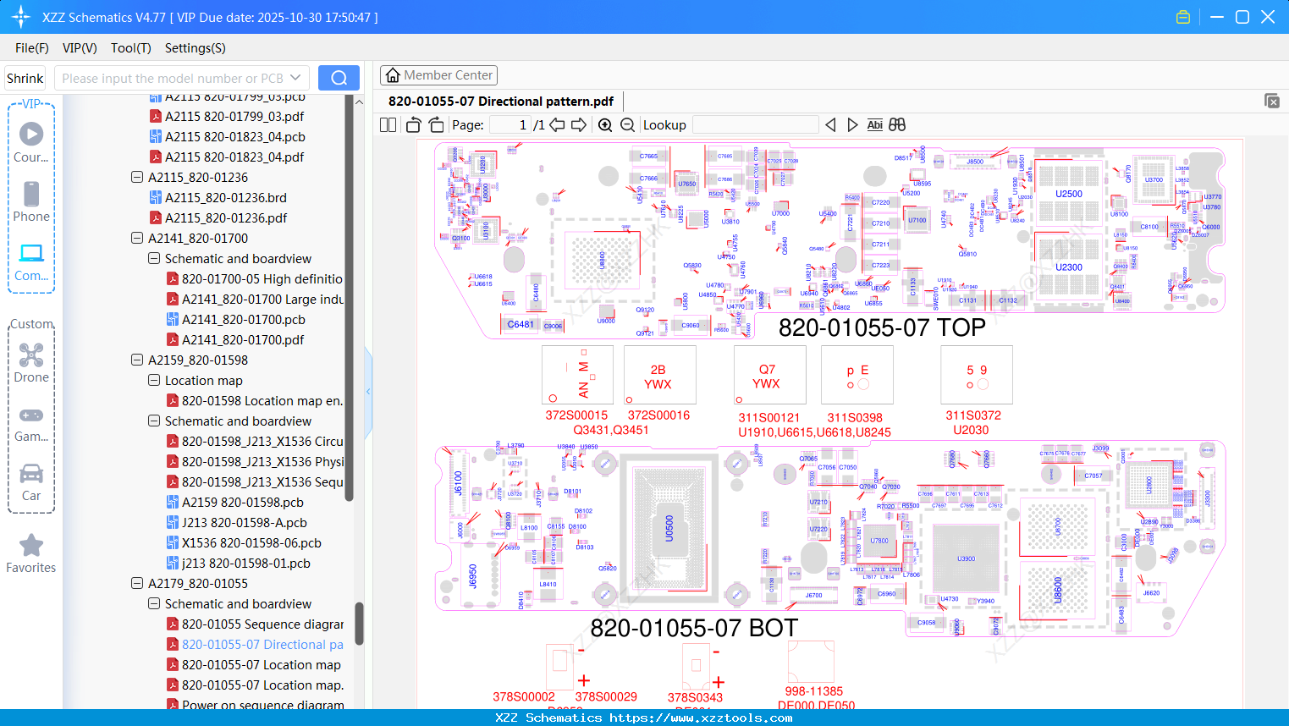Select the 820-01055-07 Directional pattern.pdf tab

point(501,102)
